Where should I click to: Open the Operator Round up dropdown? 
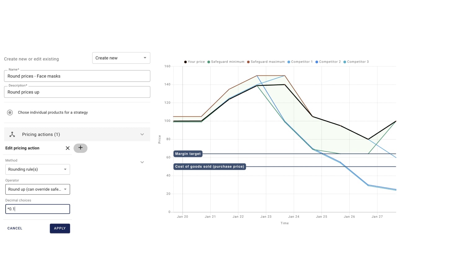pyautogui.click(x=38, y=189)
